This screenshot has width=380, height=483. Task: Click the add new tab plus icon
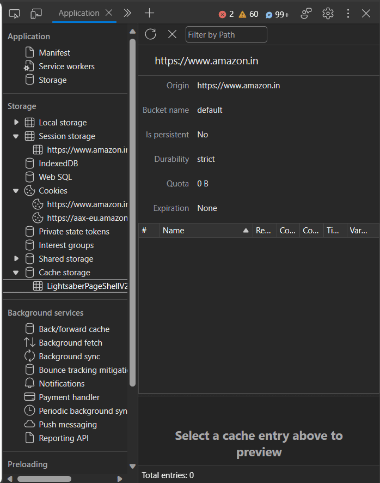point(149,13)
